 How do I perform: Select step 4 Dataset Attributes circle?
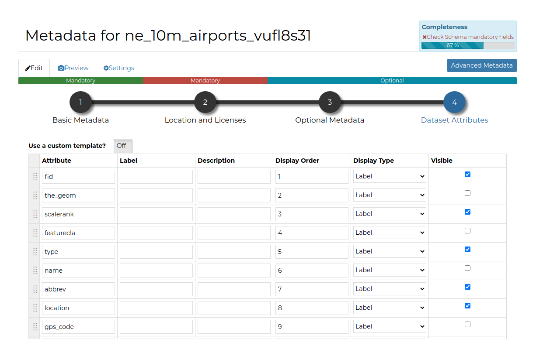point(454,102)
